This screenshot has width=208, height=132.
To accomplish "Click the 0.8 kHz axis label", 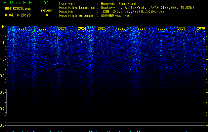I will 2,92.
